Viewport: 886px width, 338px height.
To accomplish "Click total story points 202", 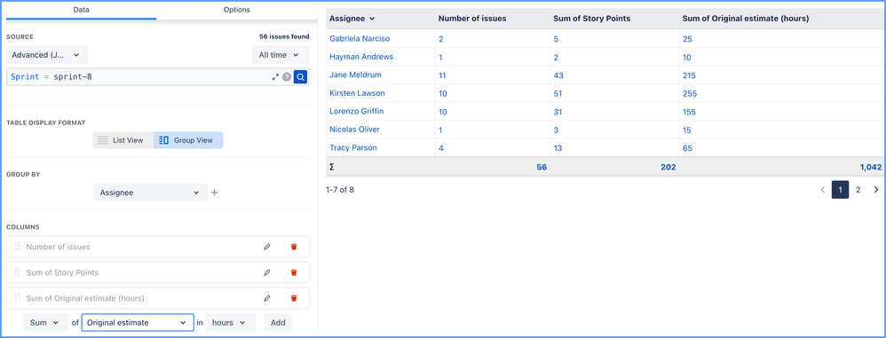I will pyautogui.click(x=668, y=167).
